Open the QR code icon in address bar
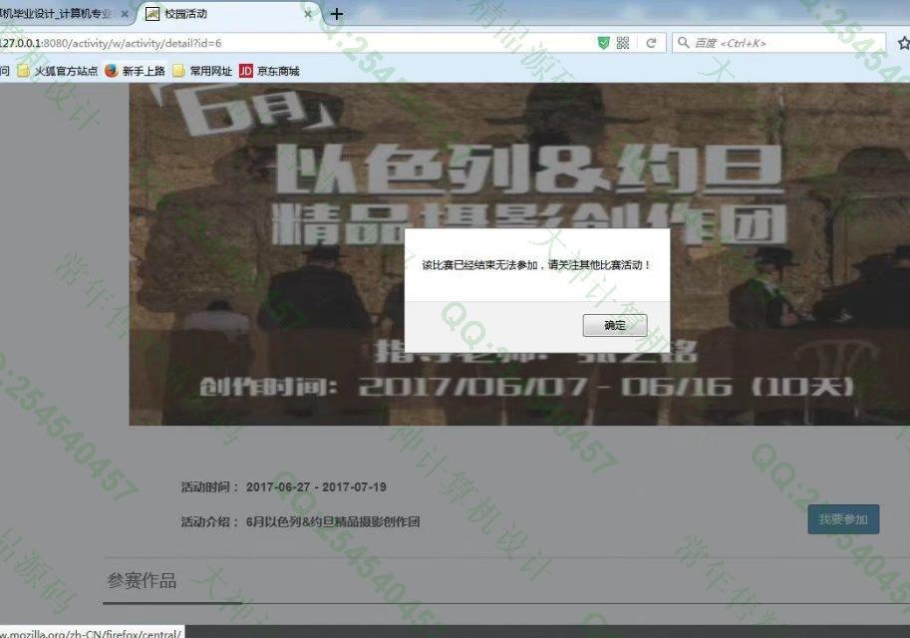The width and height of the screenshot is (910, 638). coord(623,43)
